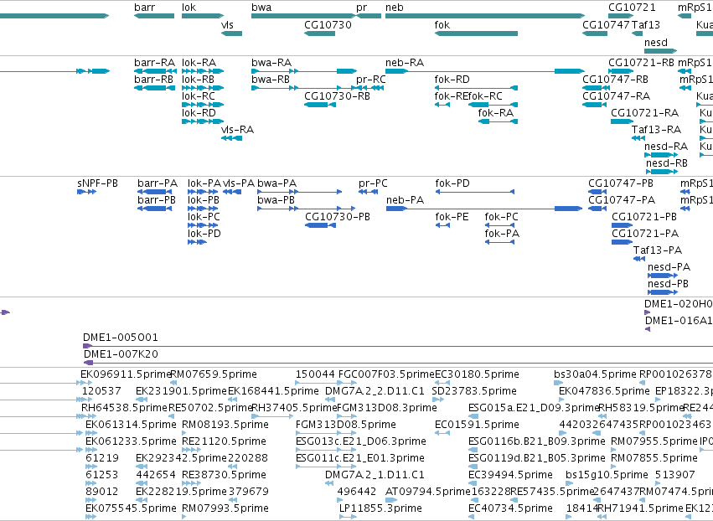Viewport: 713px width, 521px height.
Task: Open the neb-PA protein
Action: [x=484, y=209]
